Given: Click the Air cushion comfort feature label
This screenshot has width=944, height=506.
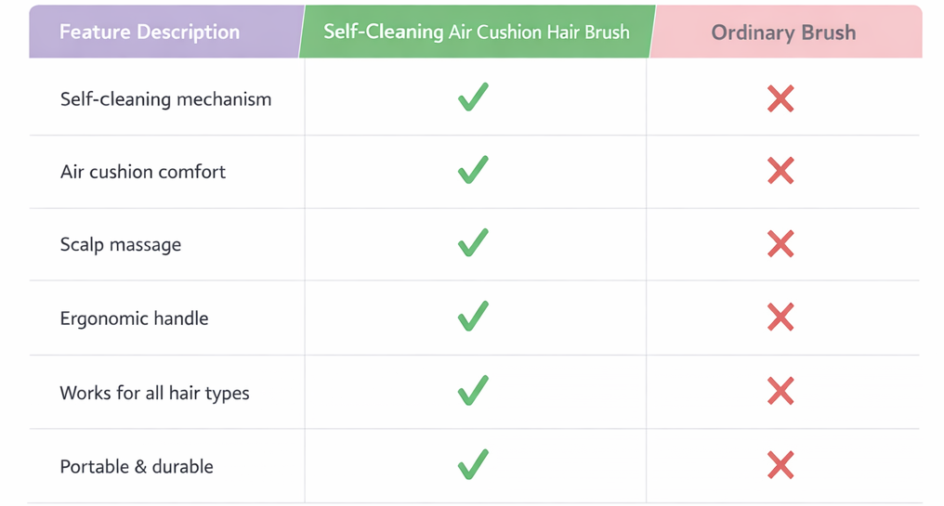Looking at the screenshot, I should [143, 172].
